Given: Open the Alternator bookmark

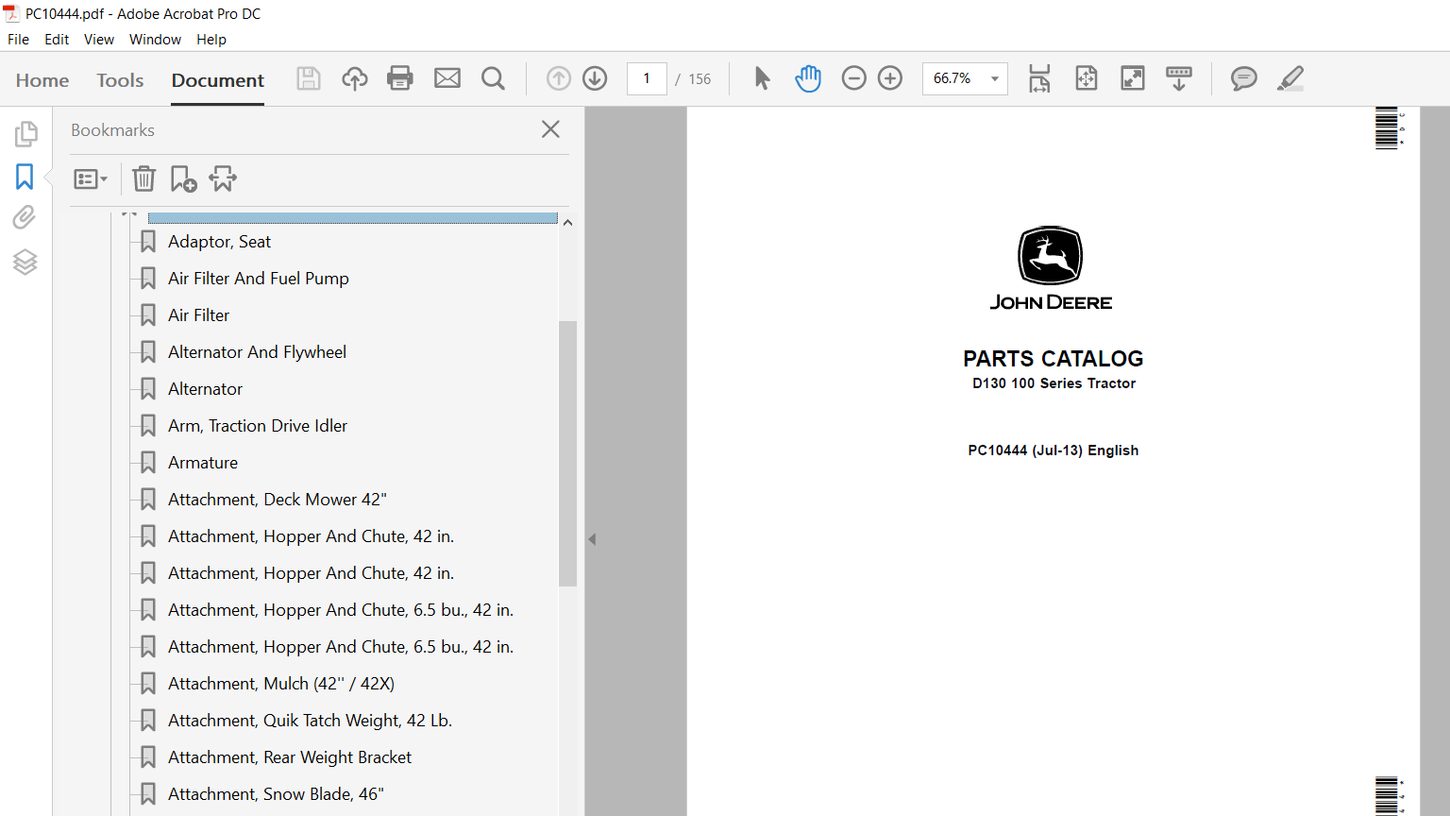Looking at the screenshot, I should (205, 389).
